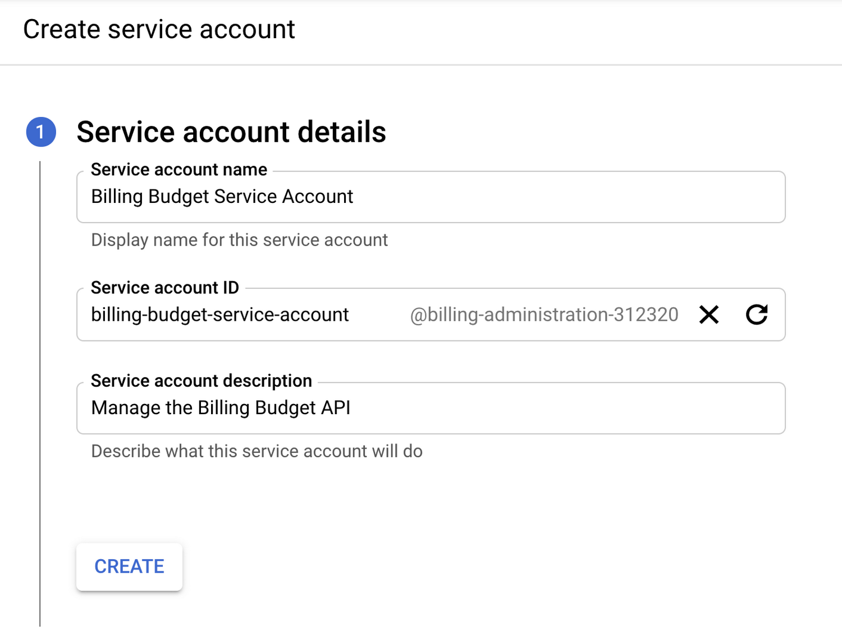
Task: Click the 'Service account ID' field label
Action: (x=164, y=288)
